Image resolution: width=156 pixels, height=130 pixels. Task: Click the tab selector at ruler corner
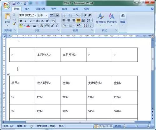[x=4, y=36]
